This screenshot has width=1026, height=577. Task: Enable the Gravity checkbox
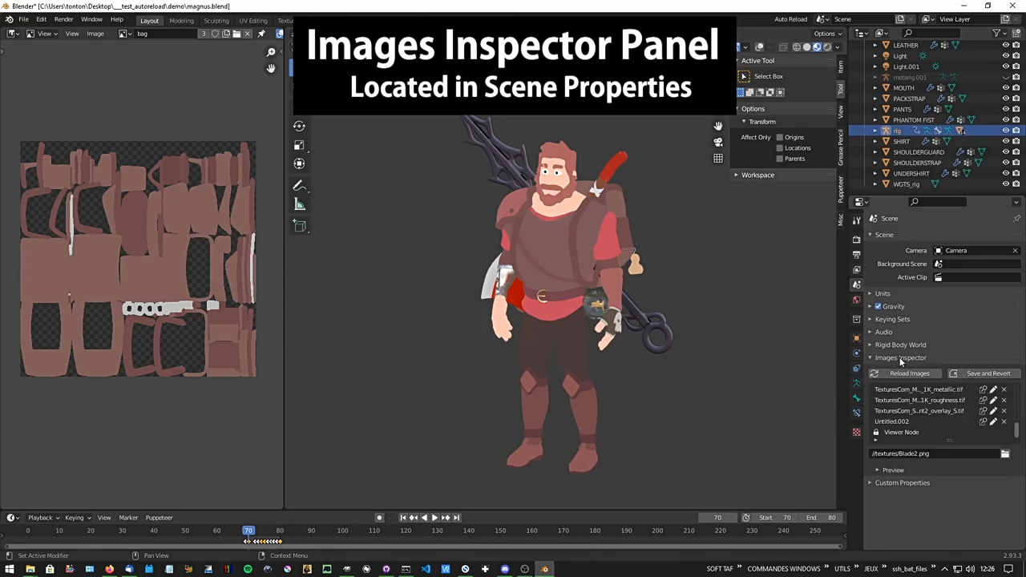click(879, 306)
